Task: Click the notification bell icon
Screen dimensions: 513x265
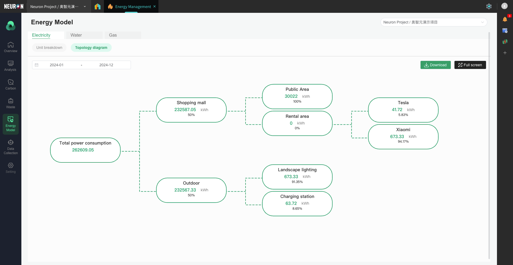Action: [x=505, y=19]
